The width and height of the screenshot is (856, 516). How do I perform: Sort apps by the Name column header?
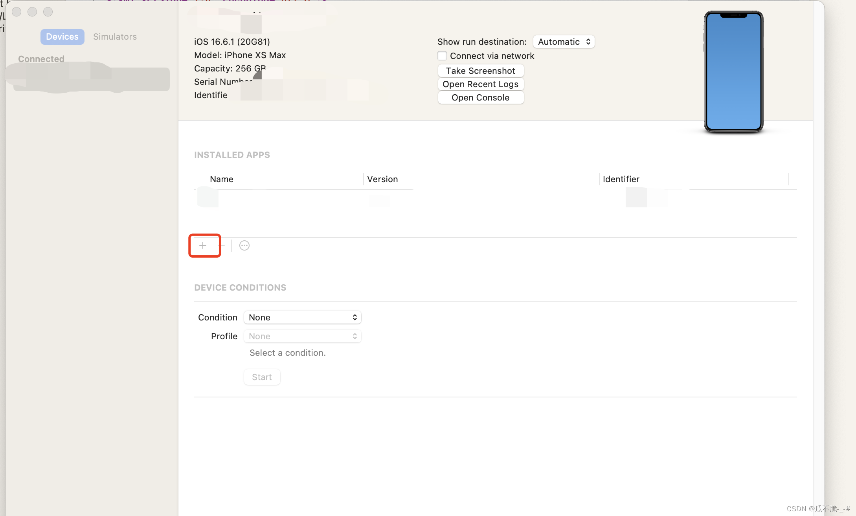[222, 179]
